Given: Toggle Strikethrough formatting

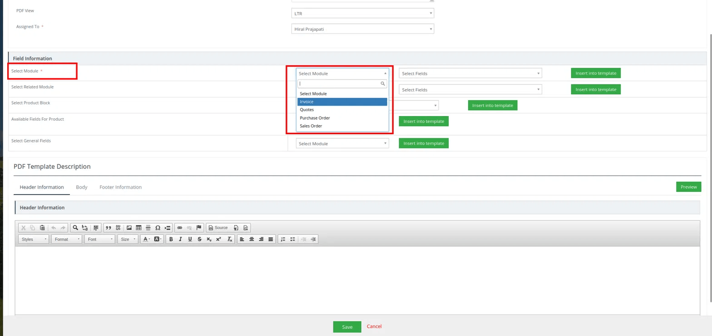Looking at the screenshot, I should [199, 239].
